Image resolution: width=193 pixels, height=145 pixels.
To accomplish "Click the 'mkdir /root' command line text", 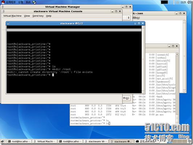I will (61, 69).
